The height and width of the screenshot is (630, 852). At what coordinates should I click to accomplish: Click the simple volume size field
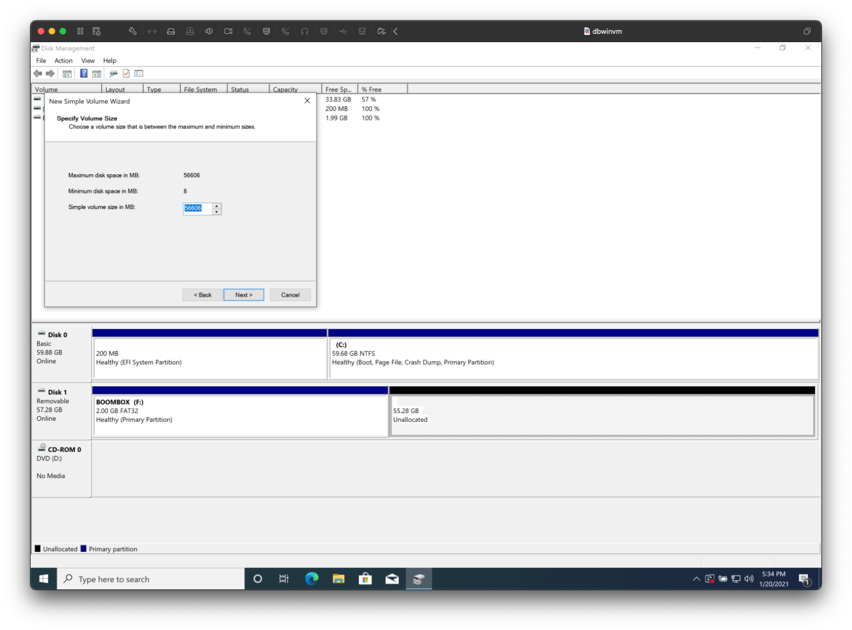(197, 208)
